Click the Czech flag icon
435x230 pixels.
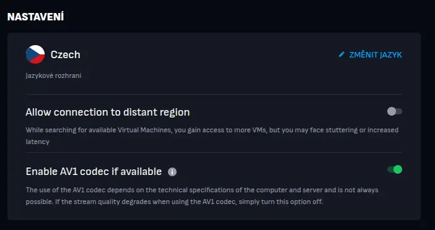tap(35, 54)
